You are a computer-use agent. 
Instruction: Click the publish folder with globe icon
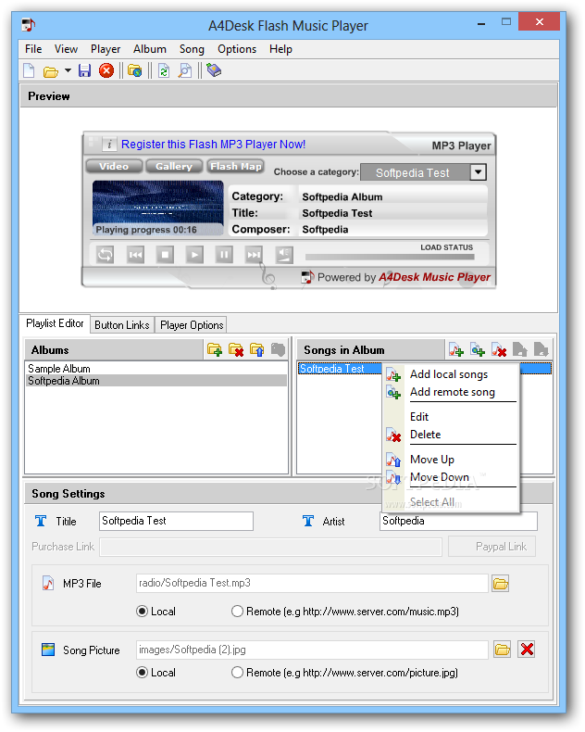135,71
